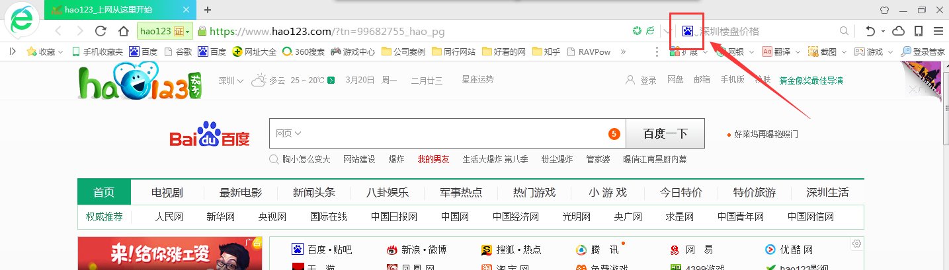Open the 知乎 bookmark folder
Viewport: 949px width, 270px height.
[546, 51]
